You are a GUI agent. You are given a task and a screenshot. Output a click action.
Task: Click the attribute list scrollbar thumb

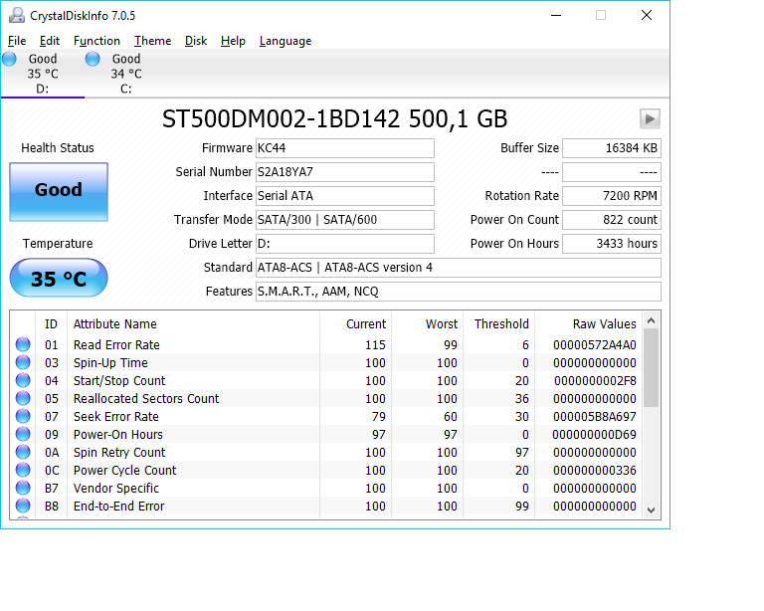click(x=651, y=368)
